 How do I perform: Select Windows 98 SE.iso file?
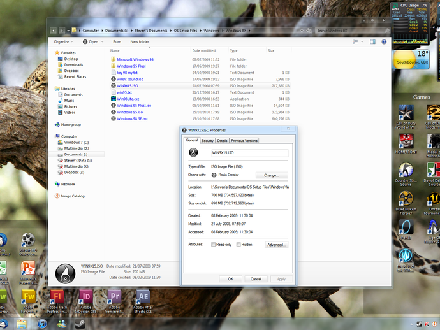click(x=132, y=119)
